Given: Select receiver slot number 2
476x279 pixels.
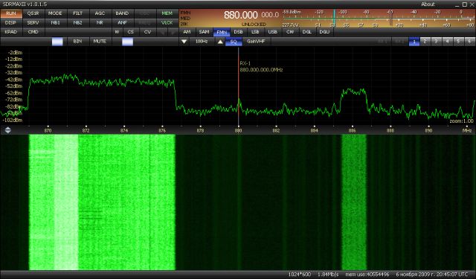Looking at the screenshot, I should [425, 41].
